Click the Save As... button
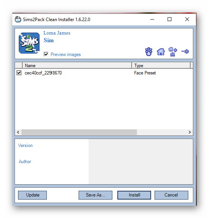Screen dimensions: 209x218 pyautogui.click(x=95, y=195)
